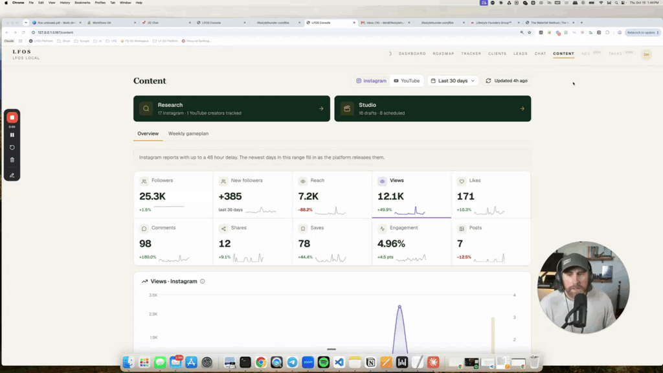Launch Visual Studio Code from the dock
Screen dimensions: 663x373
click(339, 362)
